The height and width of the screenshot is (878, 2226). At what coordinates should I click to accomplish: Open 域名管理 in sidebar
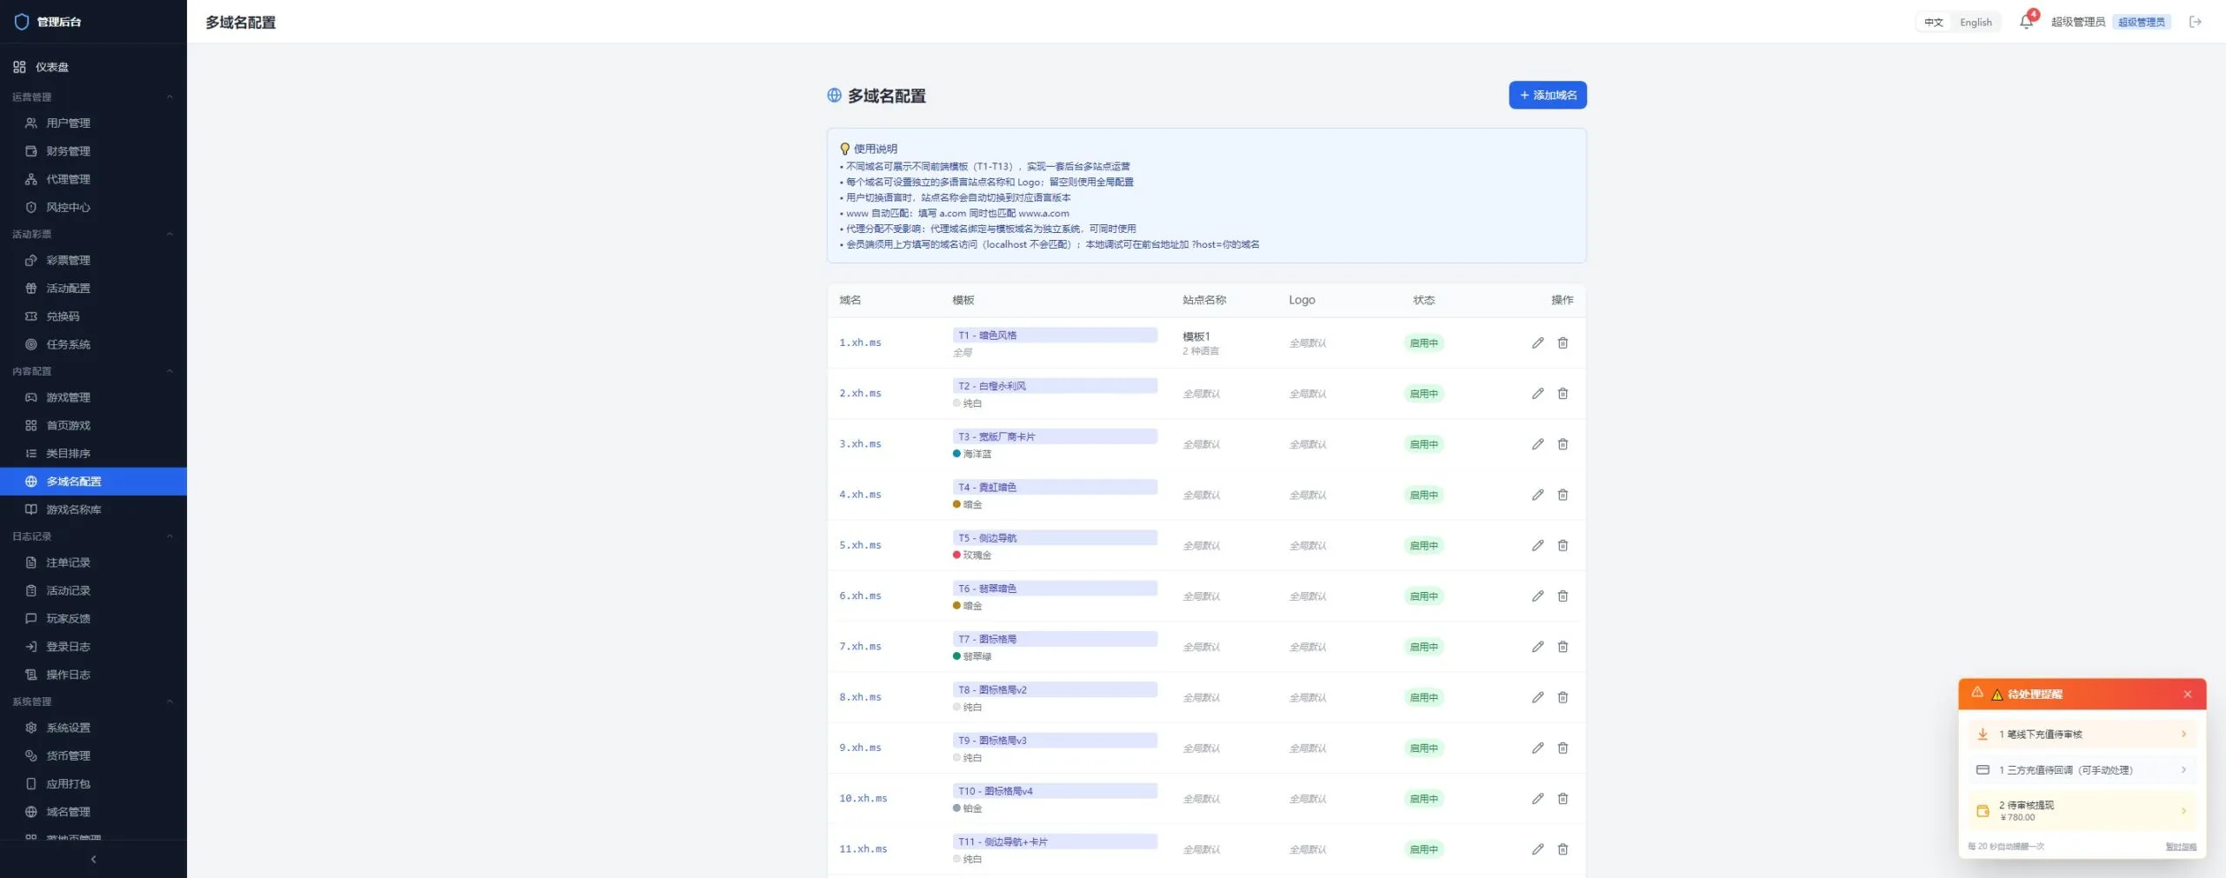click(93, 812)
